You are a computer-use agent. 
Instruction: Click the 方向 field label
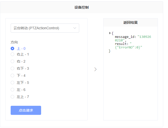click(14, 42)
